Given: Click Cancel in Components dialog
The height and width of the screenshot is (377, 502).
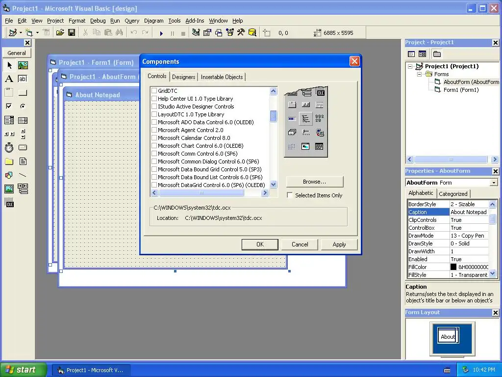Looking at the screenshot, I should click(x=300, y=244).
